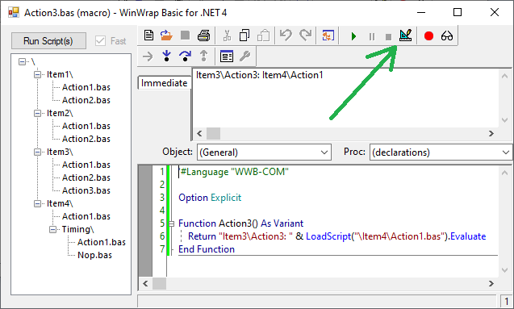Image resolution: width=514 pixels, height=309 pixels.
Task: Pause macro execution
Action: (372, 36)
